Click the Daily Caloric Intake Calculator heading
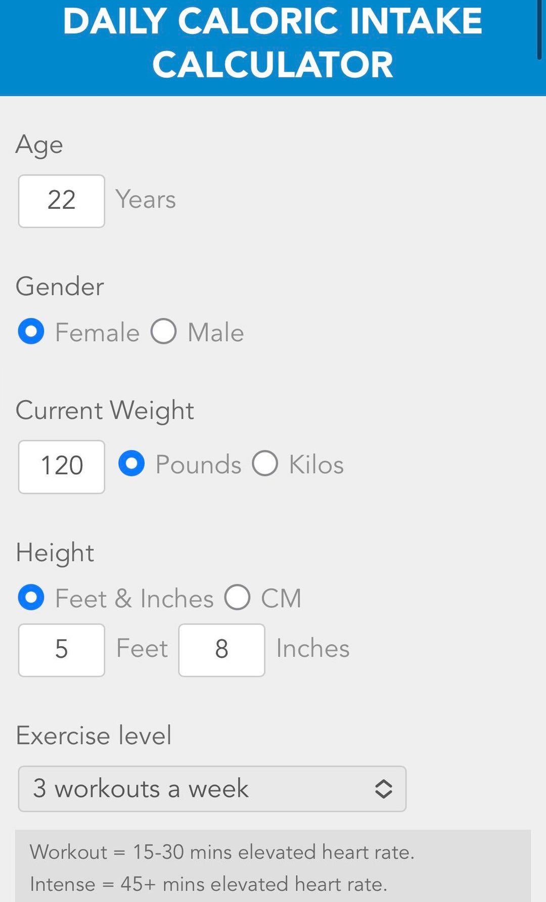This screenshot has width=546, height=902. (x=273, y=43)
